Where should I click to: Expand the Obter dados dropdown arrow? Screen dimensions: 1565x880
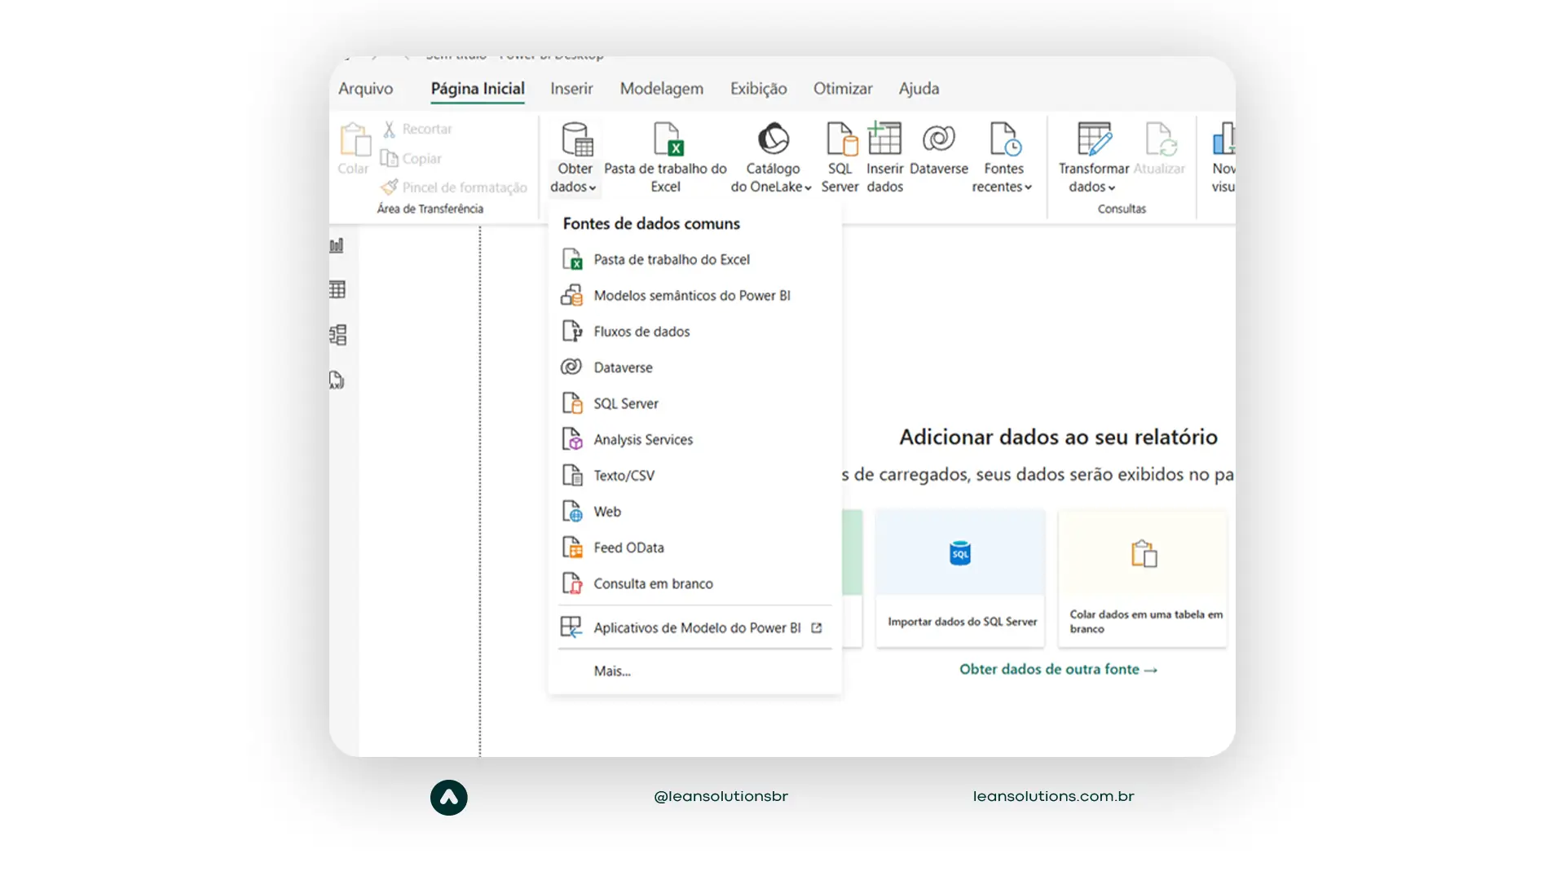coord(593,188)
